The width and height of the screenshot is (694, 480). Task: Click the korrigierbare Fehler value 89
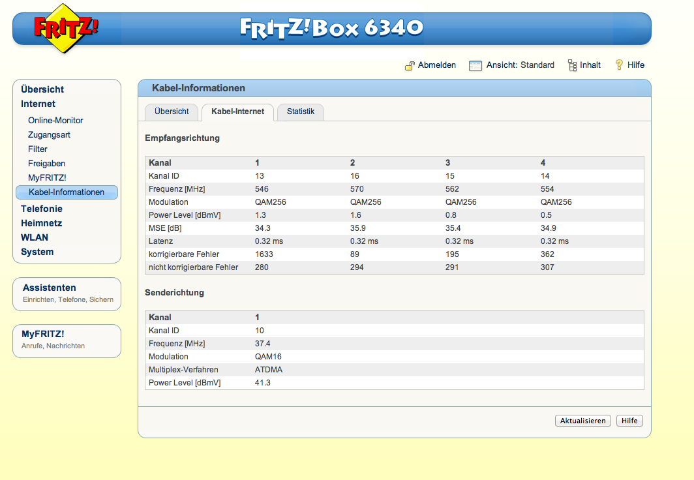(x=355, y=254)
